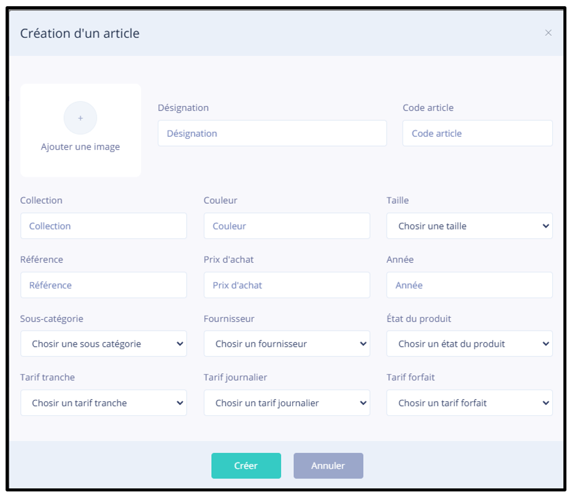Click the Référence input field
This screenshot has height=497, width=572.
click(103, 285)
